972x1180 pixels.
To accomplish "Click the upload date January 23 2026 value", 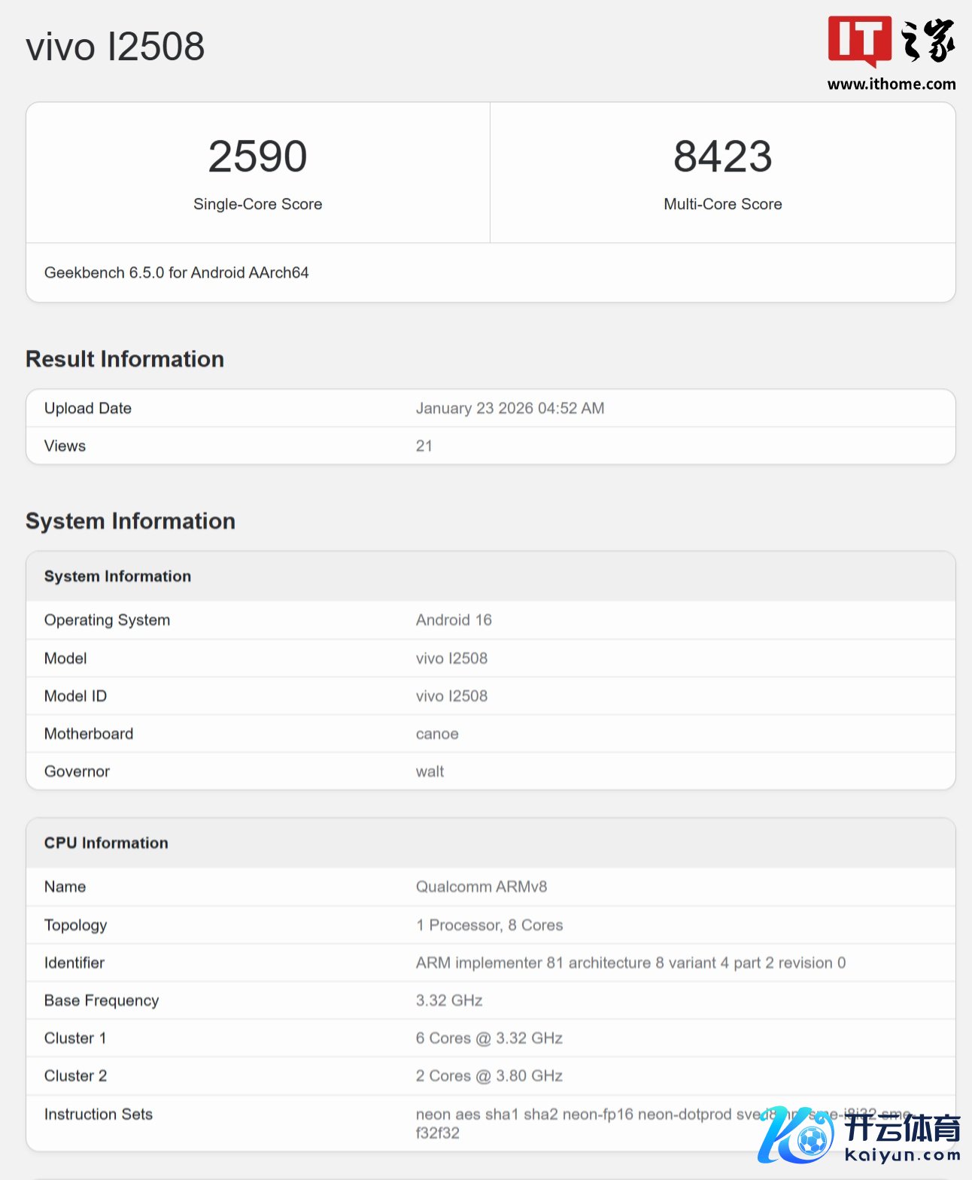I will pyautogui.click(x=509, y=408).
